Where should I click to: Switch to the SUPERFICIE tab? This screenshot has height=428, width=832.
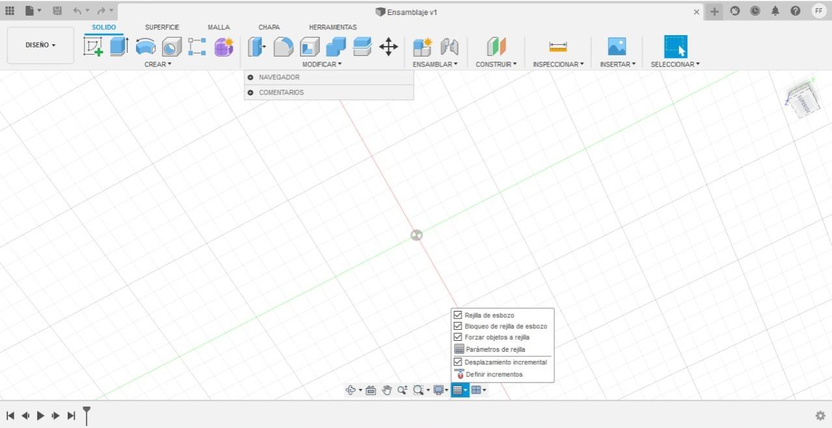[162, 27]
